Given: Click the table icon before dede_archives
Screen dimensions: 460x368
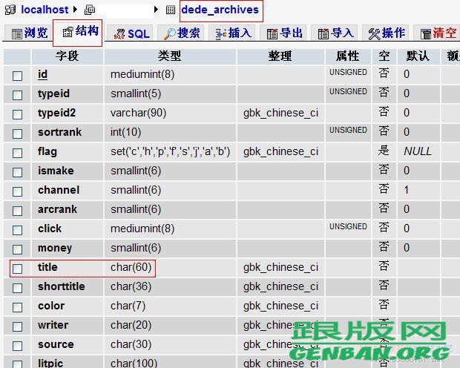Looking at the screenshot, I should [x=171, y=10].
